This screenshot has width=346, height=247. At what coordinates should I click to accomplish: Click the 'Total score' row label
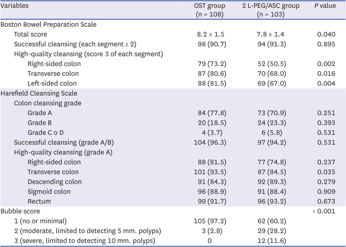tap(30, 34)
